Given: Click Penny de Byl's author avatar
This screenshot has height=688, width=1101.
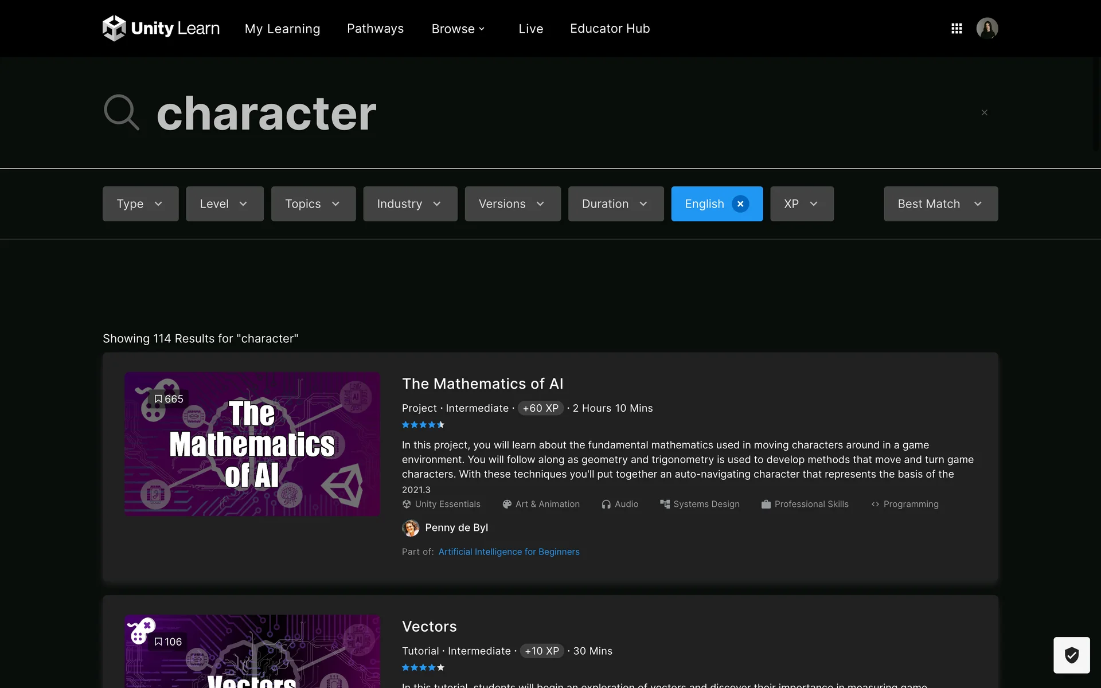Looking at the screenshot, I should click(411, 527).
